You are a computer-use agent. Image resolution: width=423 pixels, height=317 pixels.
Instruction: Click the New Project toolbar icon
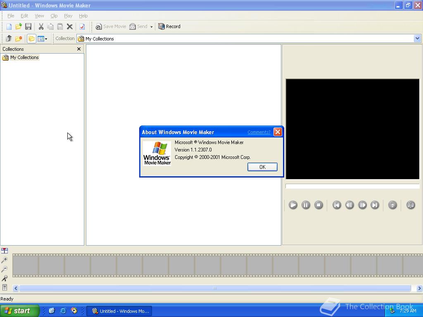pos(9,26)
